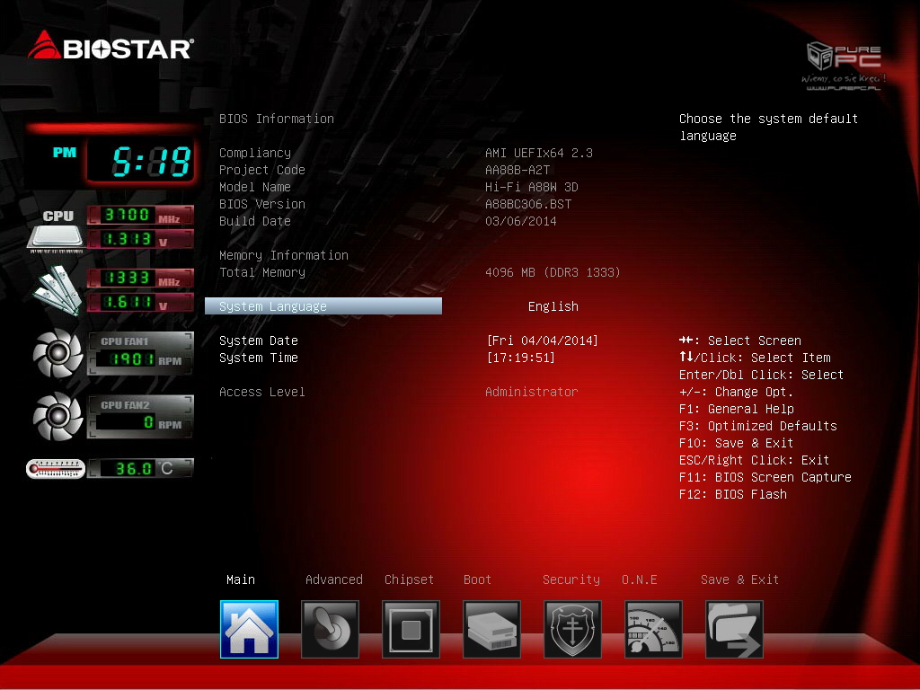Click the F3: Optimized Defaults hint
The height and width of the screenshot is (690, 920).
coord(757,425)
